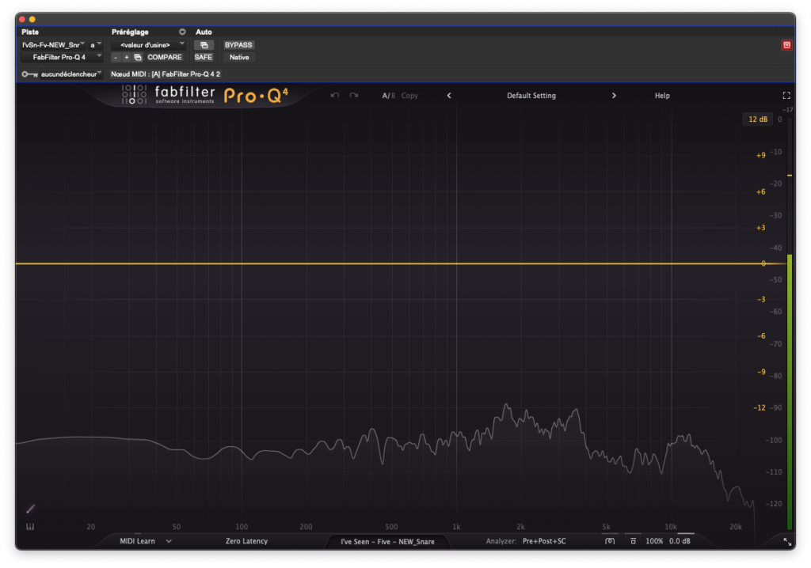Open the plugin automation enable icon
The image size is (811, 568).
pyautogui.click(x=204, y=45)
